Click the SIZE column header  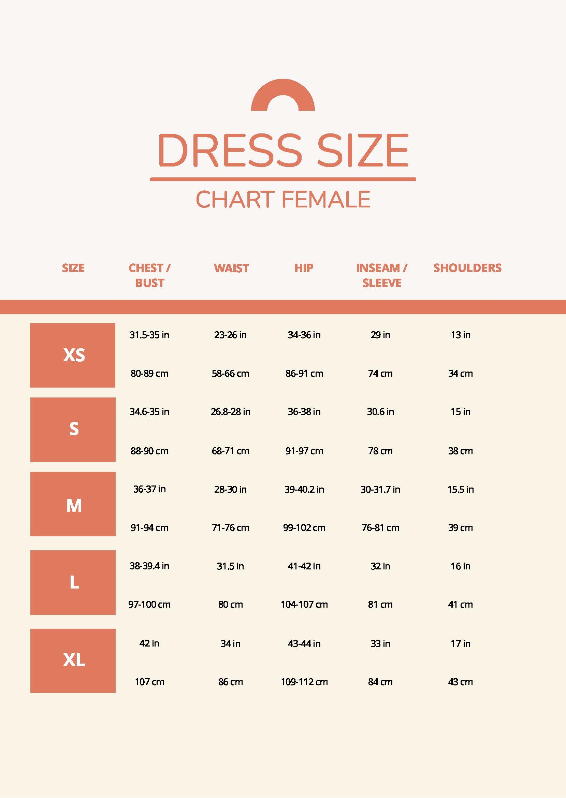[73, 268]
